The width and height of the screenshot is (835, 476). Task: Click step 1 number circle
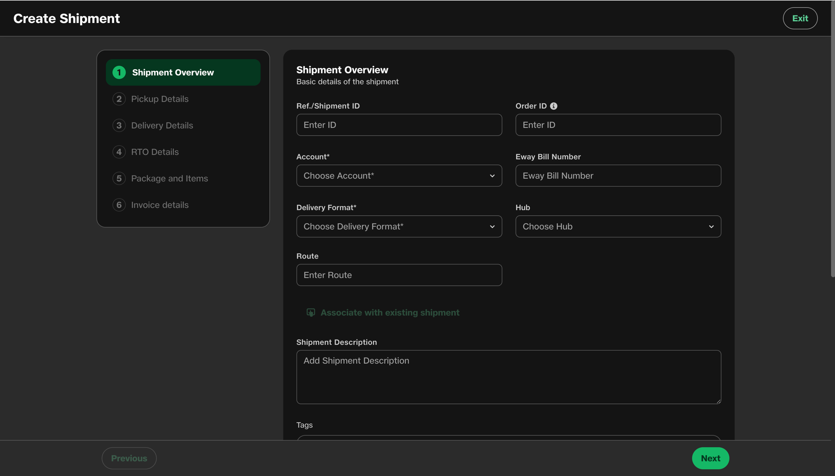tap(119, 72)
